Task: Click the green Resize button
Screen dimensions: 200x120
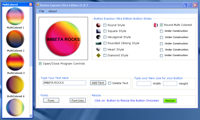Action: (170, 101)
